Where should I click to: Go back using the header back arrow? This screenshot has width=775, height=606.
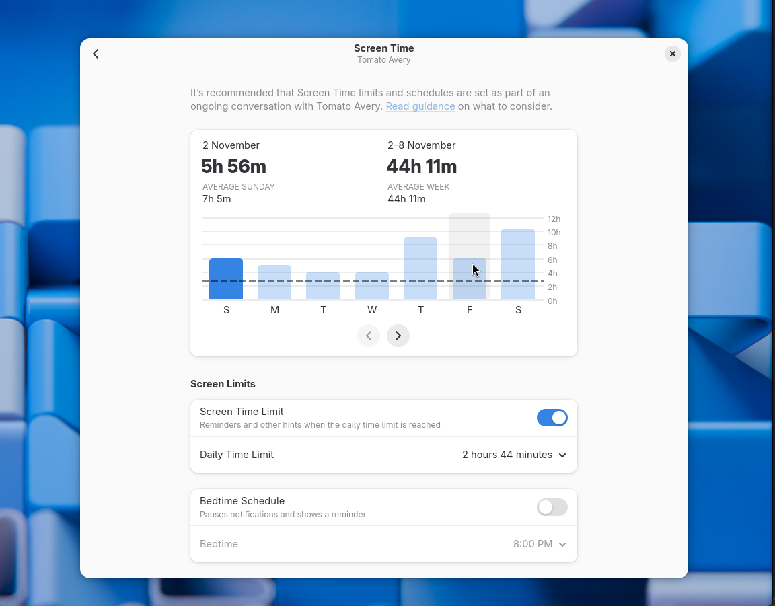tap(96, 54)
